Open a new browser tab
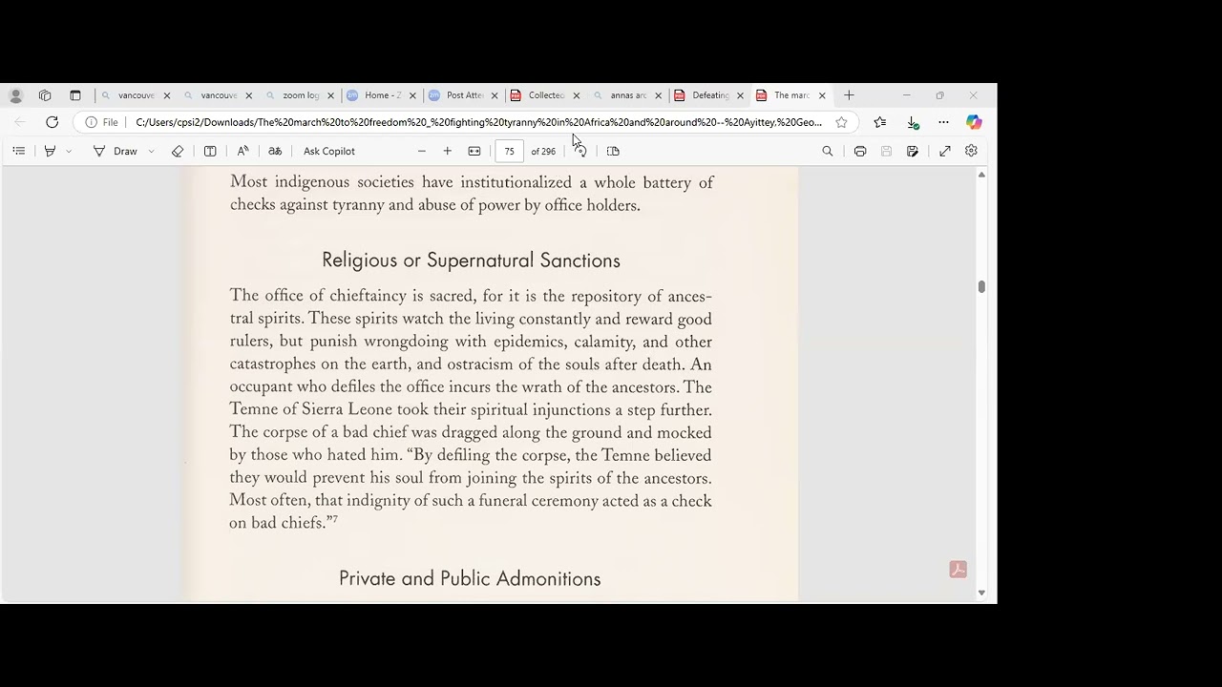 pyautogui.click(x=849, y=95)
